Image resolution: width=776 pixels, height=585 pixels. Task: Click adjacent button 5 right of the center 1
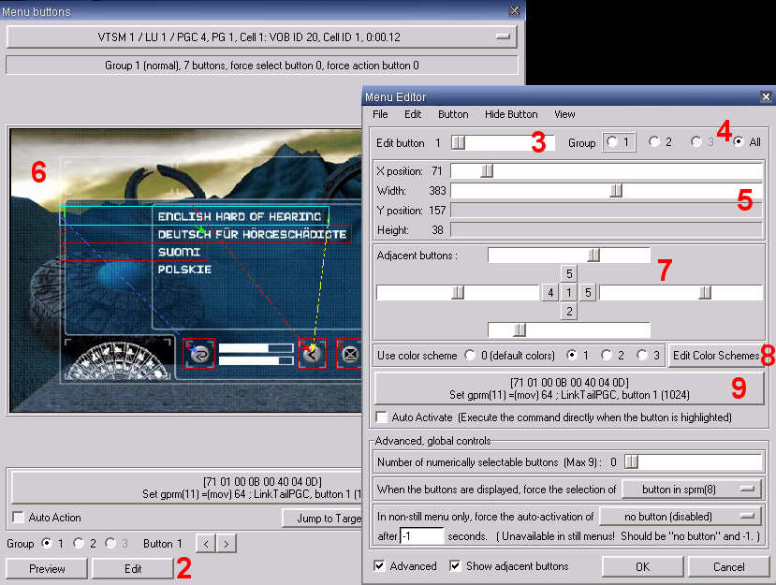tap(588, 292)
